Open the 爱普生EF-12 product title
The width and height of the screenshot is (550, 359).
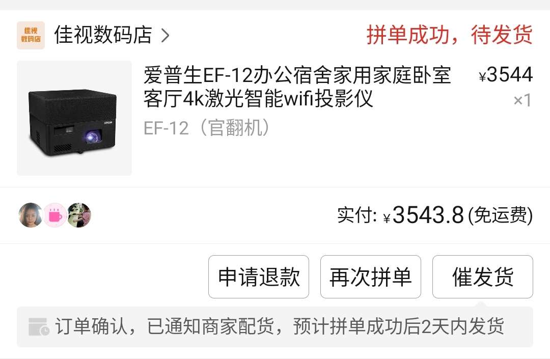click(x=297, y=87)
